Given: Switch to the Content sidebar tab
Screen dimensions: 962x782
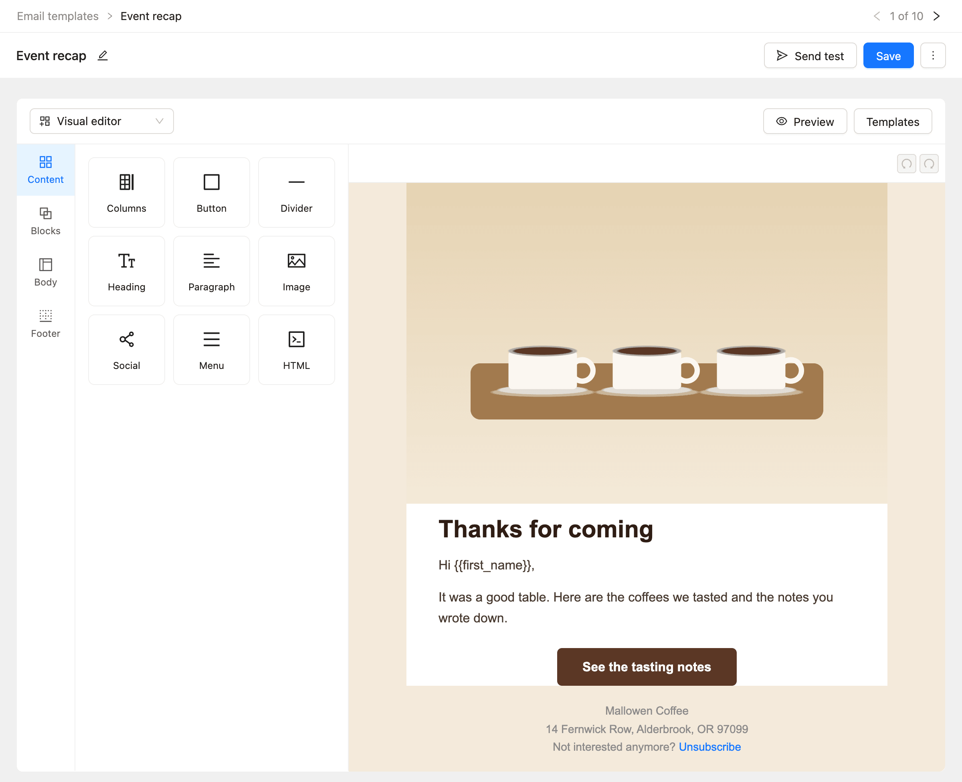Looking at the screenshot, I should click(x=45, y=170).
